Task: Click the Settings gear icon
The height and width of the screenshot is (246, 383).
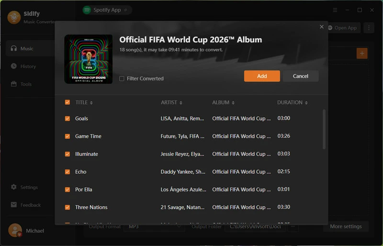Action: pyautogui.click(x=14, y=187)
